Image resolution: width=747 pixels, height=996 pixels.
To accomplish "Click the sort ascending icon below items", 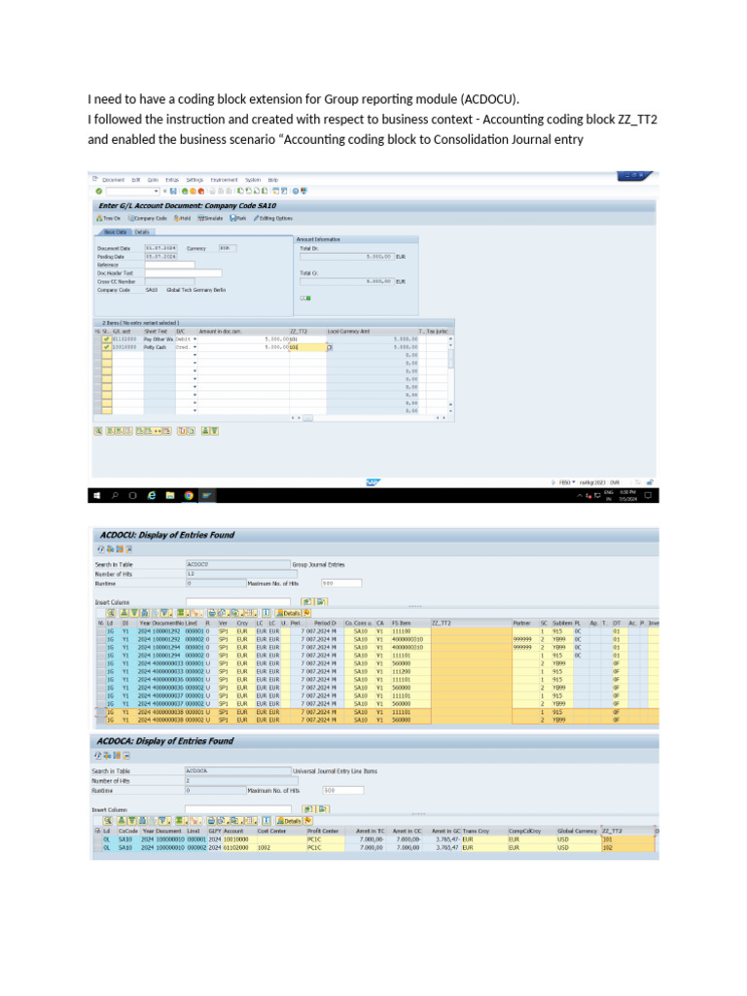I will coord(206,431).
